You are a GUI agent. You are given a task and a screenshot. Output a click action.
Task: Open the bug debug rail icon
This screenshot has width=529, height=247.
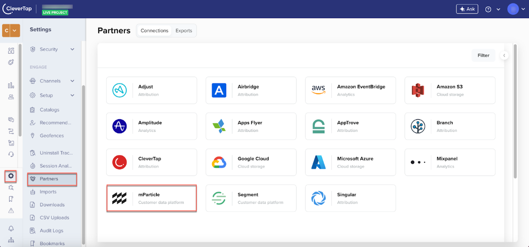tap(11, 188)
